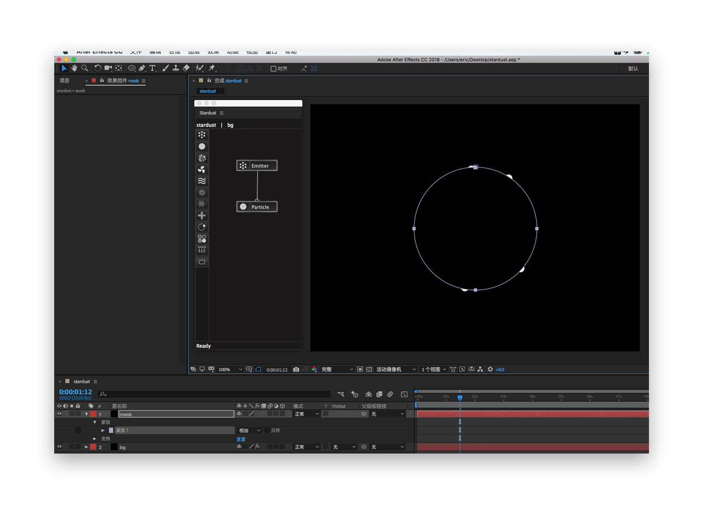Select the Hand tool
701x505 pixels.
tap(74, 68)
